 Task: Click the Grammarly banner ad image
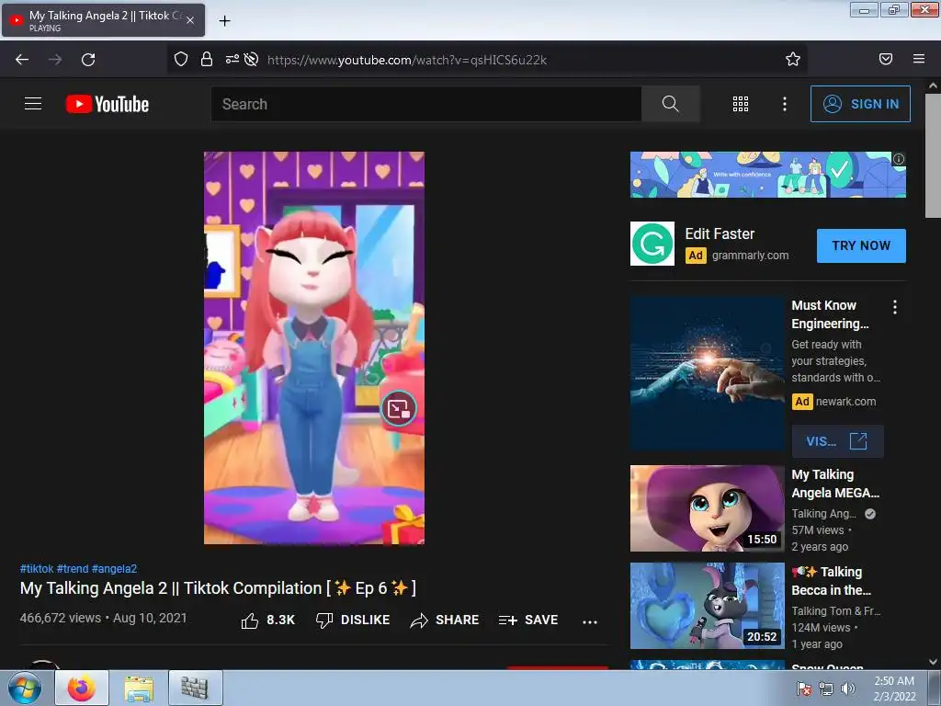[x=767, y=175]
